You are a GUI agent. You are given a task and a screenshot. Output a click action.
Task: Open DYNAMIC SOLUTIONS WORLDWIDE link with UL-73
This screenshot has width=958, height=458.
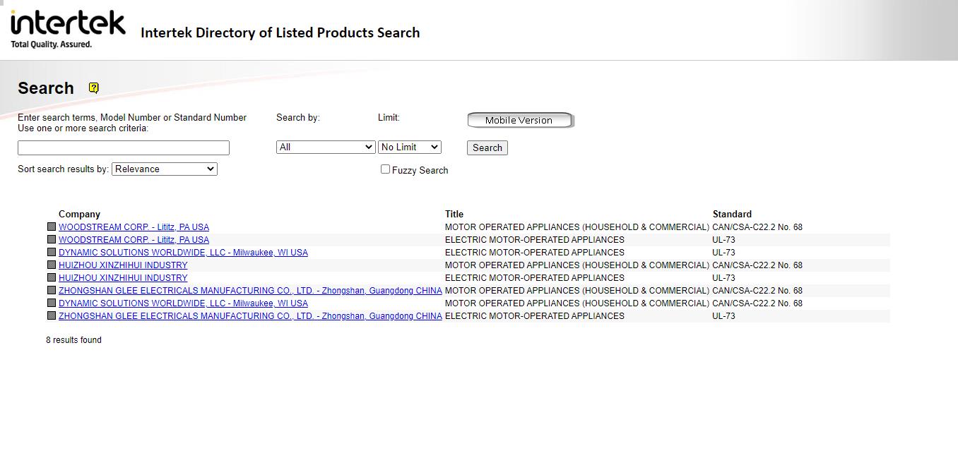pos(183,253)
